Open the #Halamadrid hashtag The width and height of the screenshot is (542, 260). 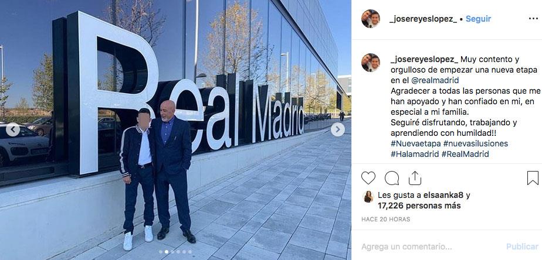click(415, 154)
